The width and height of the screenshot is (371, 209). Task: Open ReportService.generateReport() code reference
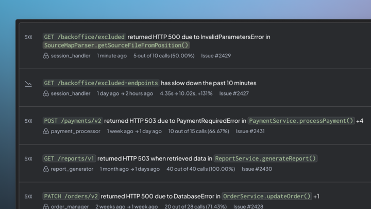pos(265,158)
